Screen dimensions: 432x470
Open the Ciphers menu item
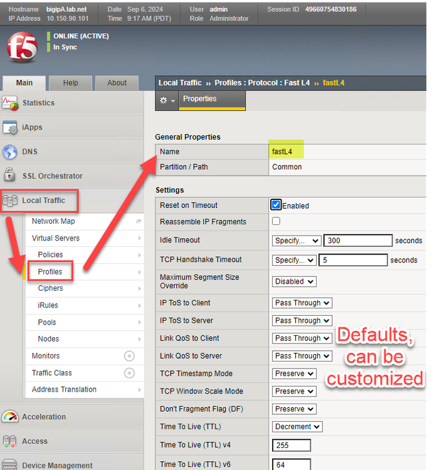50,288
